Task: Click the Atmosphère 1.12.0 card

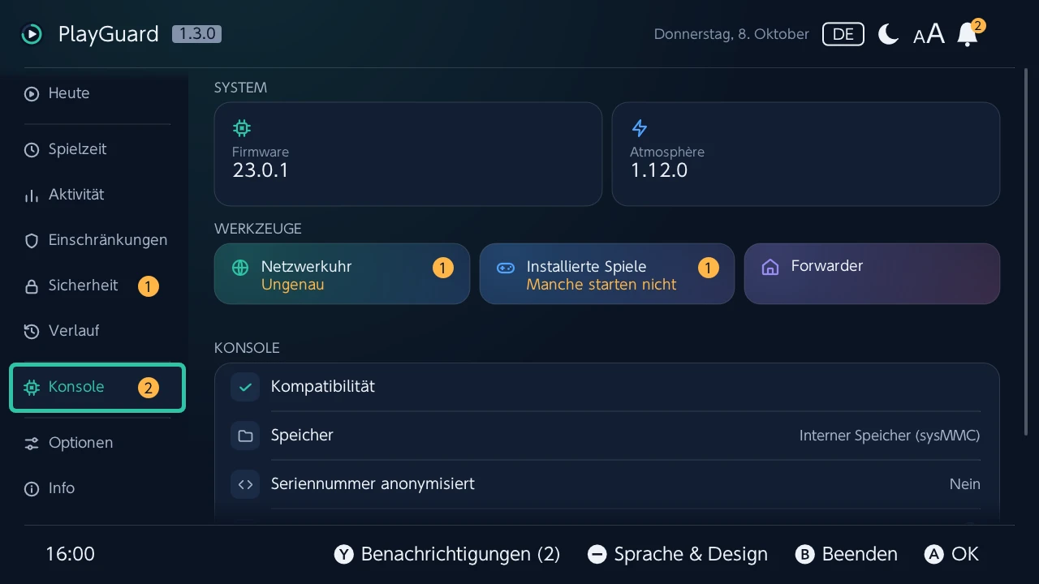Action: (x=806, y=154)
